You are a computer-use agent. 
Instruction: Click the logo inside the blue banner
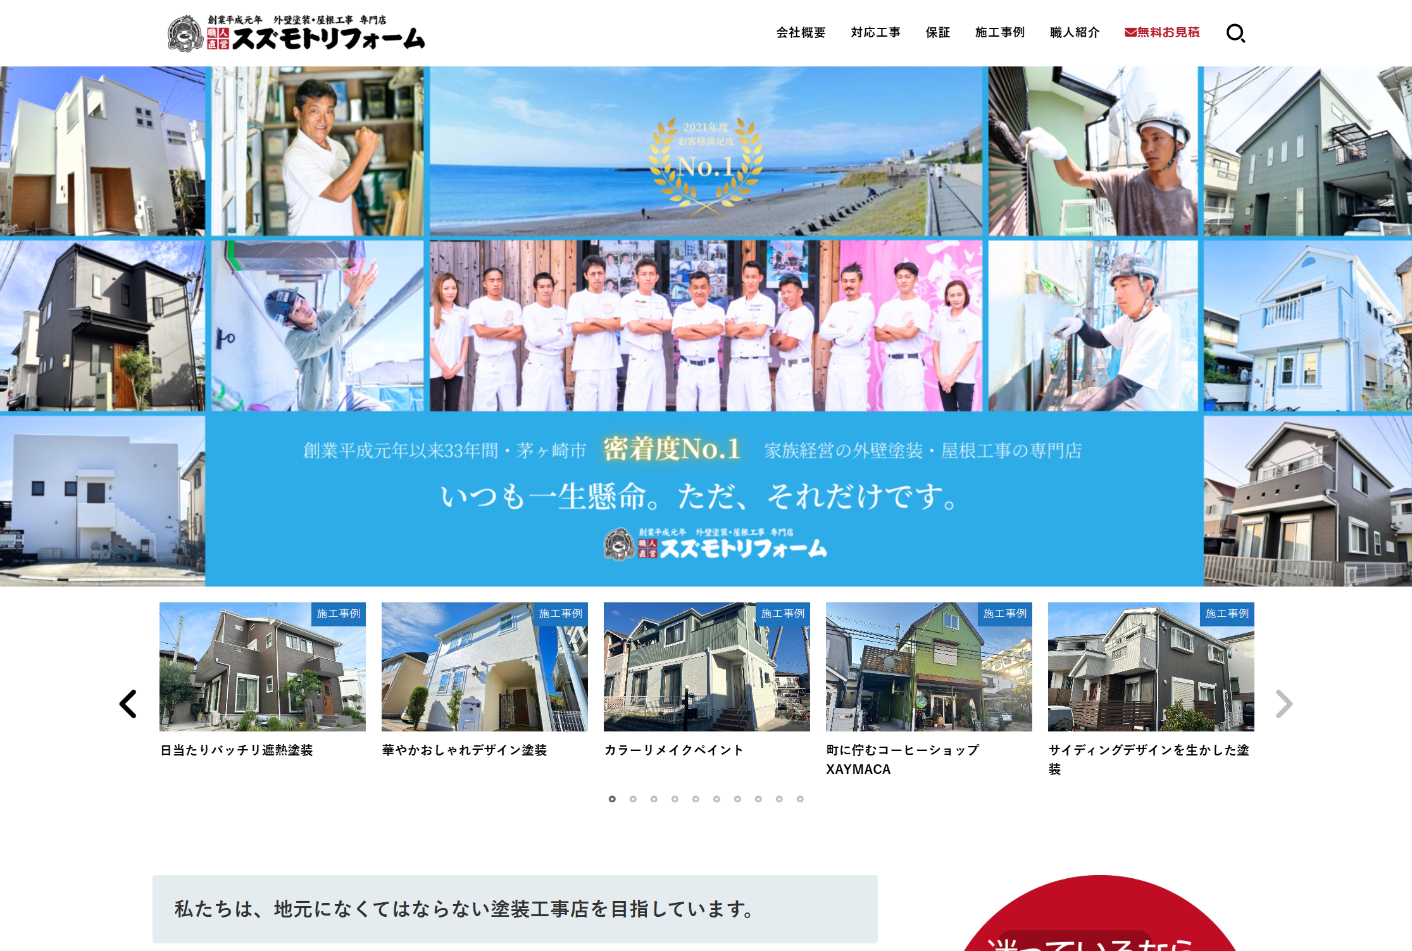click(715, 544)
